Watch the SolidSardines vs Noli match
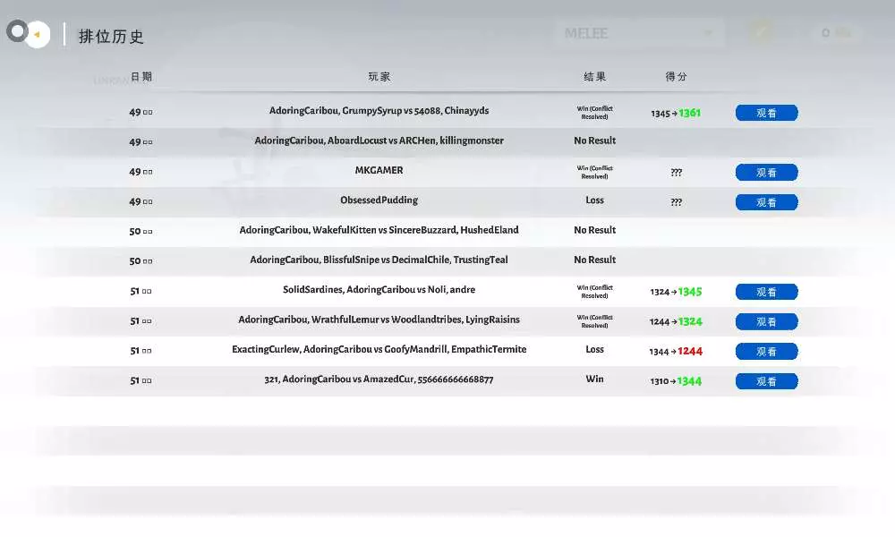Viewport: 895px width, 537px height. (x=766, y=292)
